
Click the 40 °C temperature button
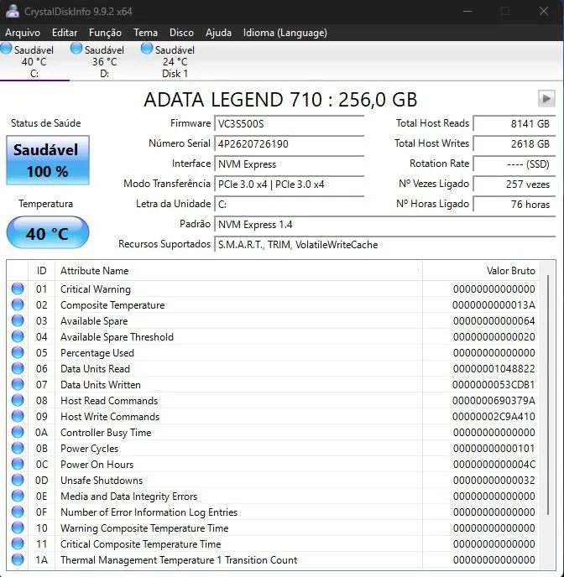(x=48, y=232)
